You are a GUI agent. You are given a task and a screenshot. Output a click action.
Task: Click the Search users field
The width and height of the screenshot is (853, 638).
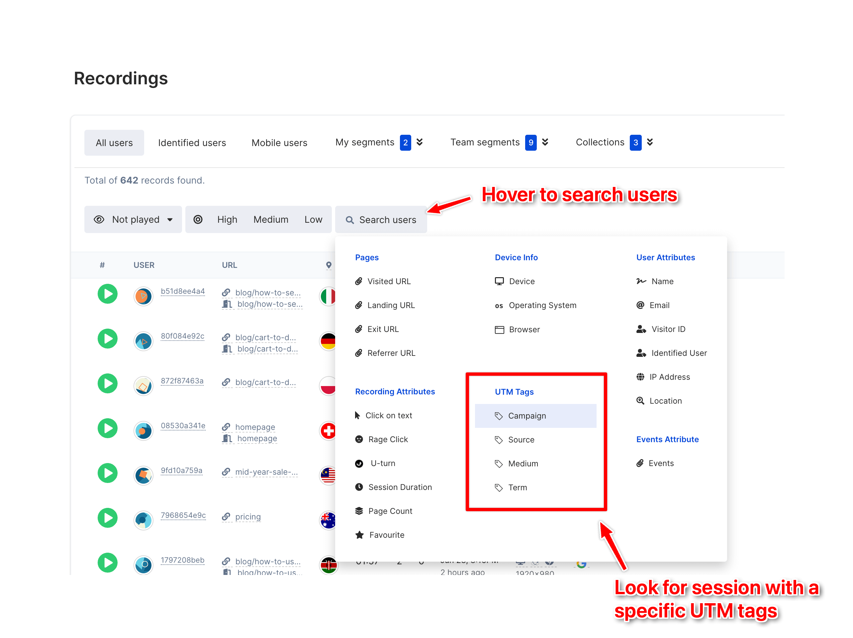click(381, 220)
